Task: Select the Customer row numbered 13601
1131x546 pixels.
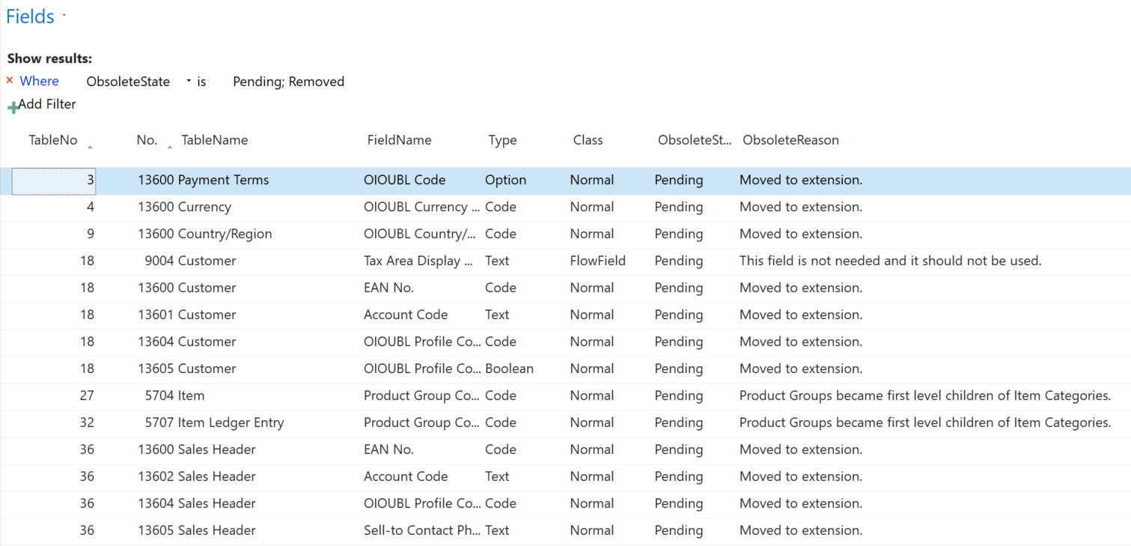Action: (565, 315)
